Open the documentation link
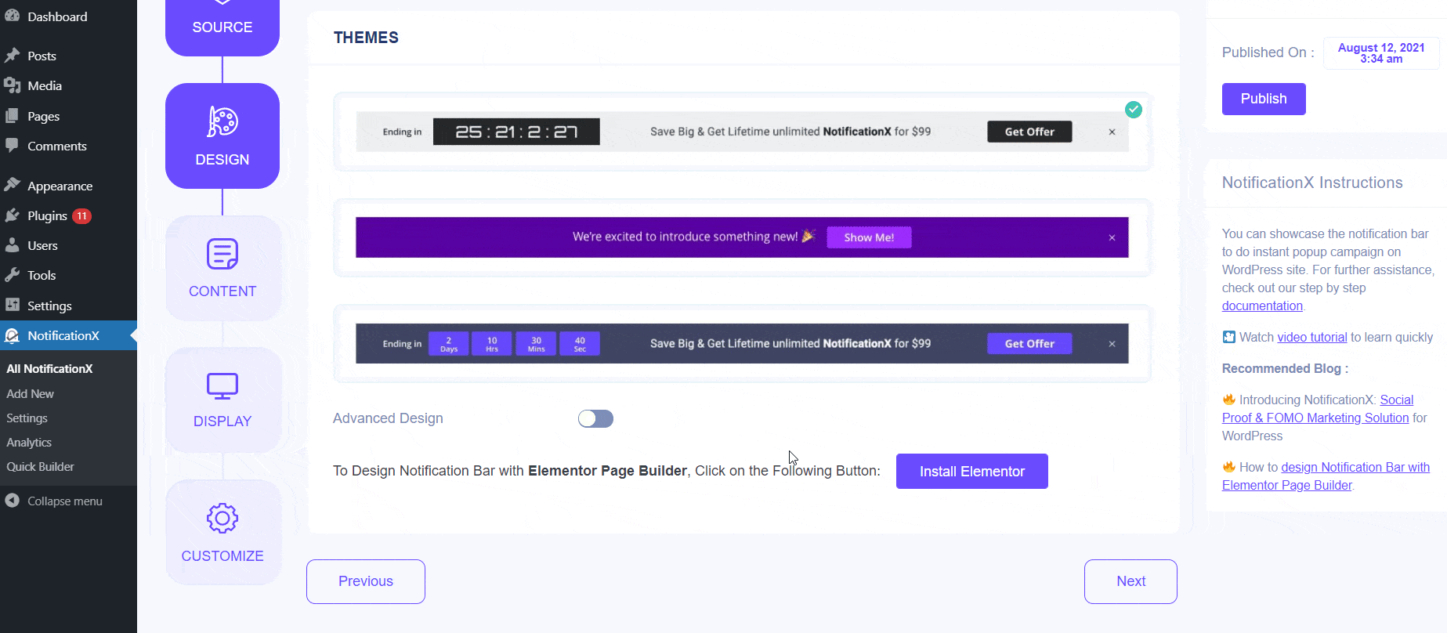The width and height of the screenshot is (1447, 633). tap(1262, 306)
